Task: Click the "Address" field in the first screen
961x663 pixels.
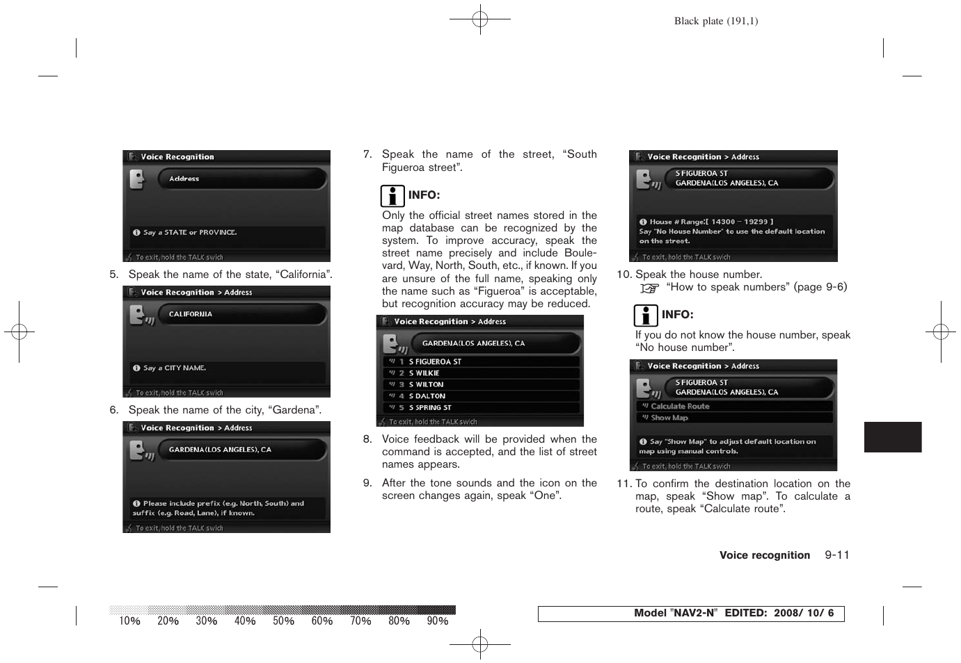Action: pyautogui.click(x=241, y=179)
